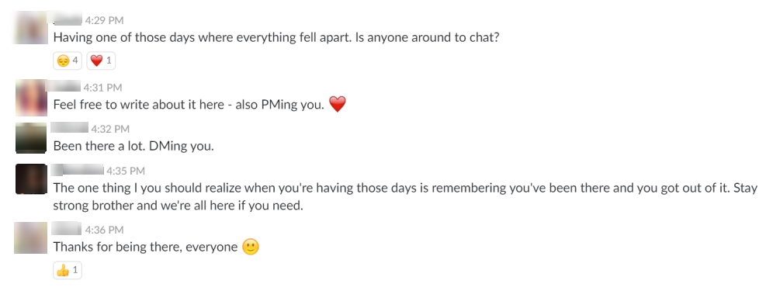Click the smiley emoji after 'everyone'

click(x=251, y=247)
